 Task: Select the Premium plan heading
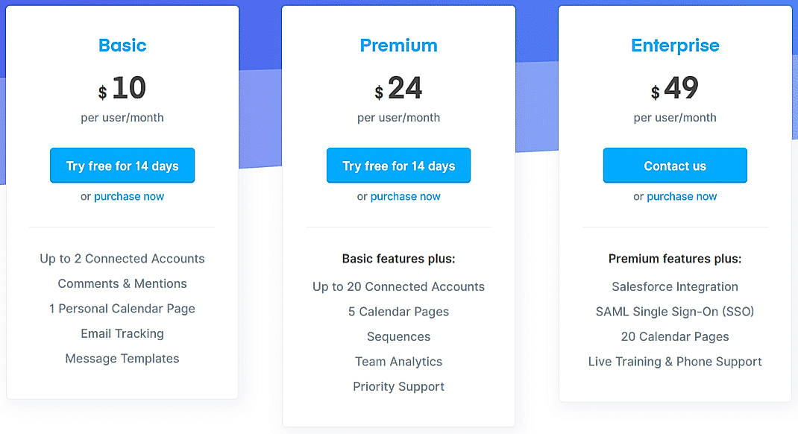398,45
